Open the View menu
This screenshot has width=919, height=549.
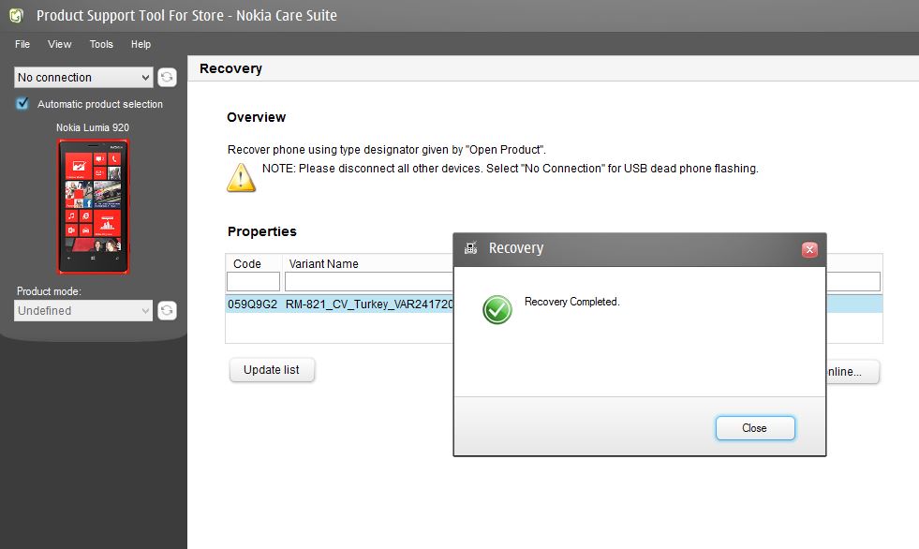click(x=59, y=44)
